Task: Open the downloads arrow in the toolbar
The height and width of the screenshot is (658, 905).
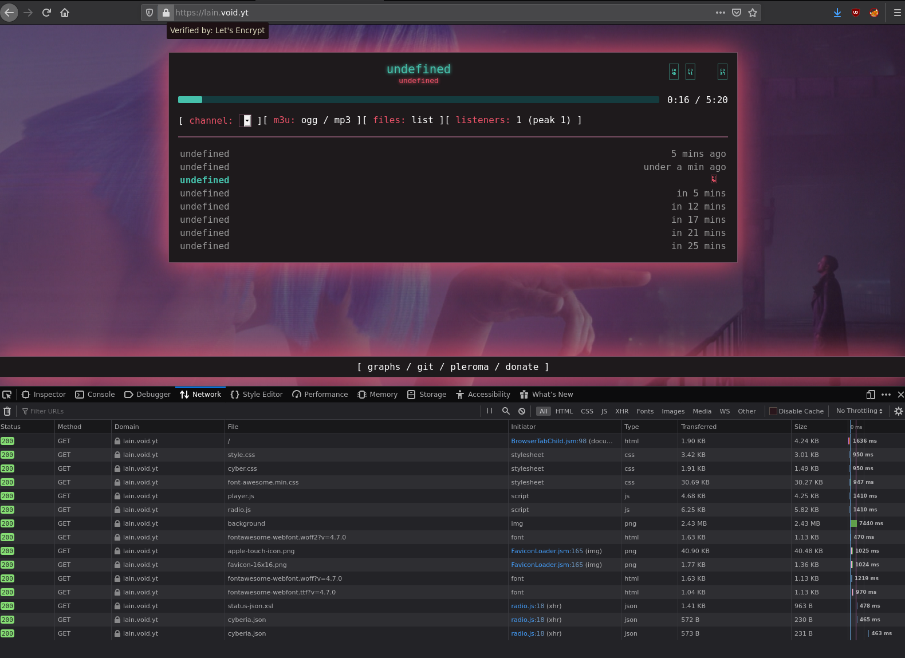Action: pyautogui.click(x=837, y=13)
